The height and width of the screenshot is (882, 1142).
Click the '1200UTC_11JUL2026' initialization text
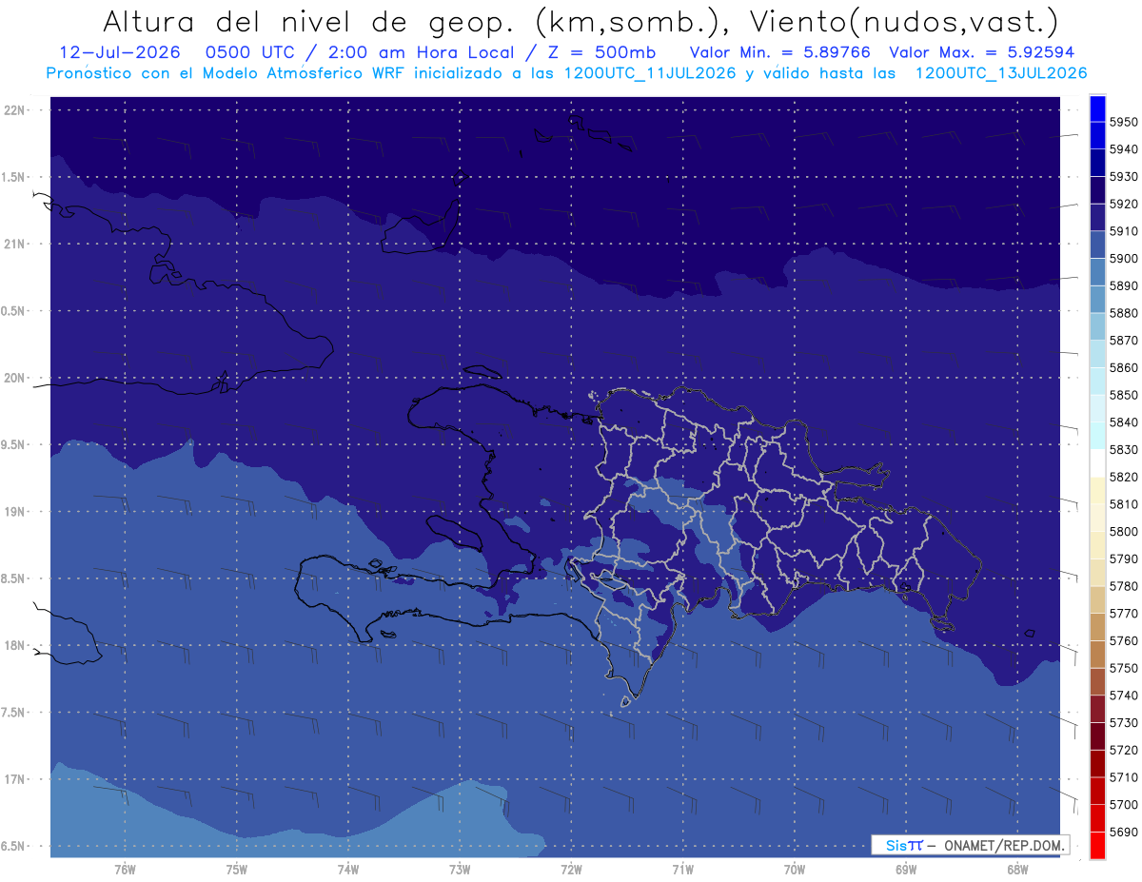click(x=650, y=73)
